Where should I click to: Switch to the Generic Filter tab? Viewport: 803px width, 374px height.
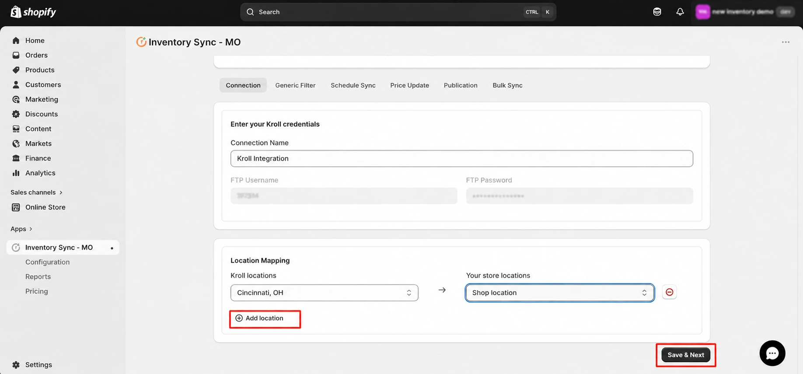coord(295,85)
